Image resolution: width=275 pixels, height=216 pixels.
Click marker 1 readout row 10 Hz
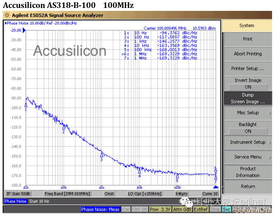[x=161, y=33]
